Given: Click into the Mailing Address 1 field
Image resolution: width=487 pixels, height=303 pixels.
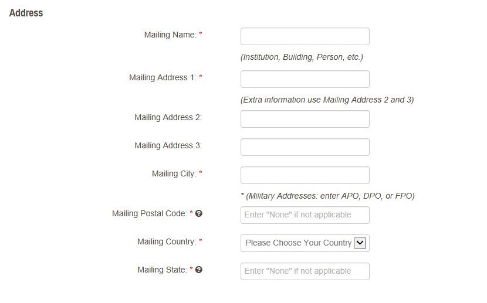Looking at the screenshot, I should pyautogui.click(x=305, y=79).
